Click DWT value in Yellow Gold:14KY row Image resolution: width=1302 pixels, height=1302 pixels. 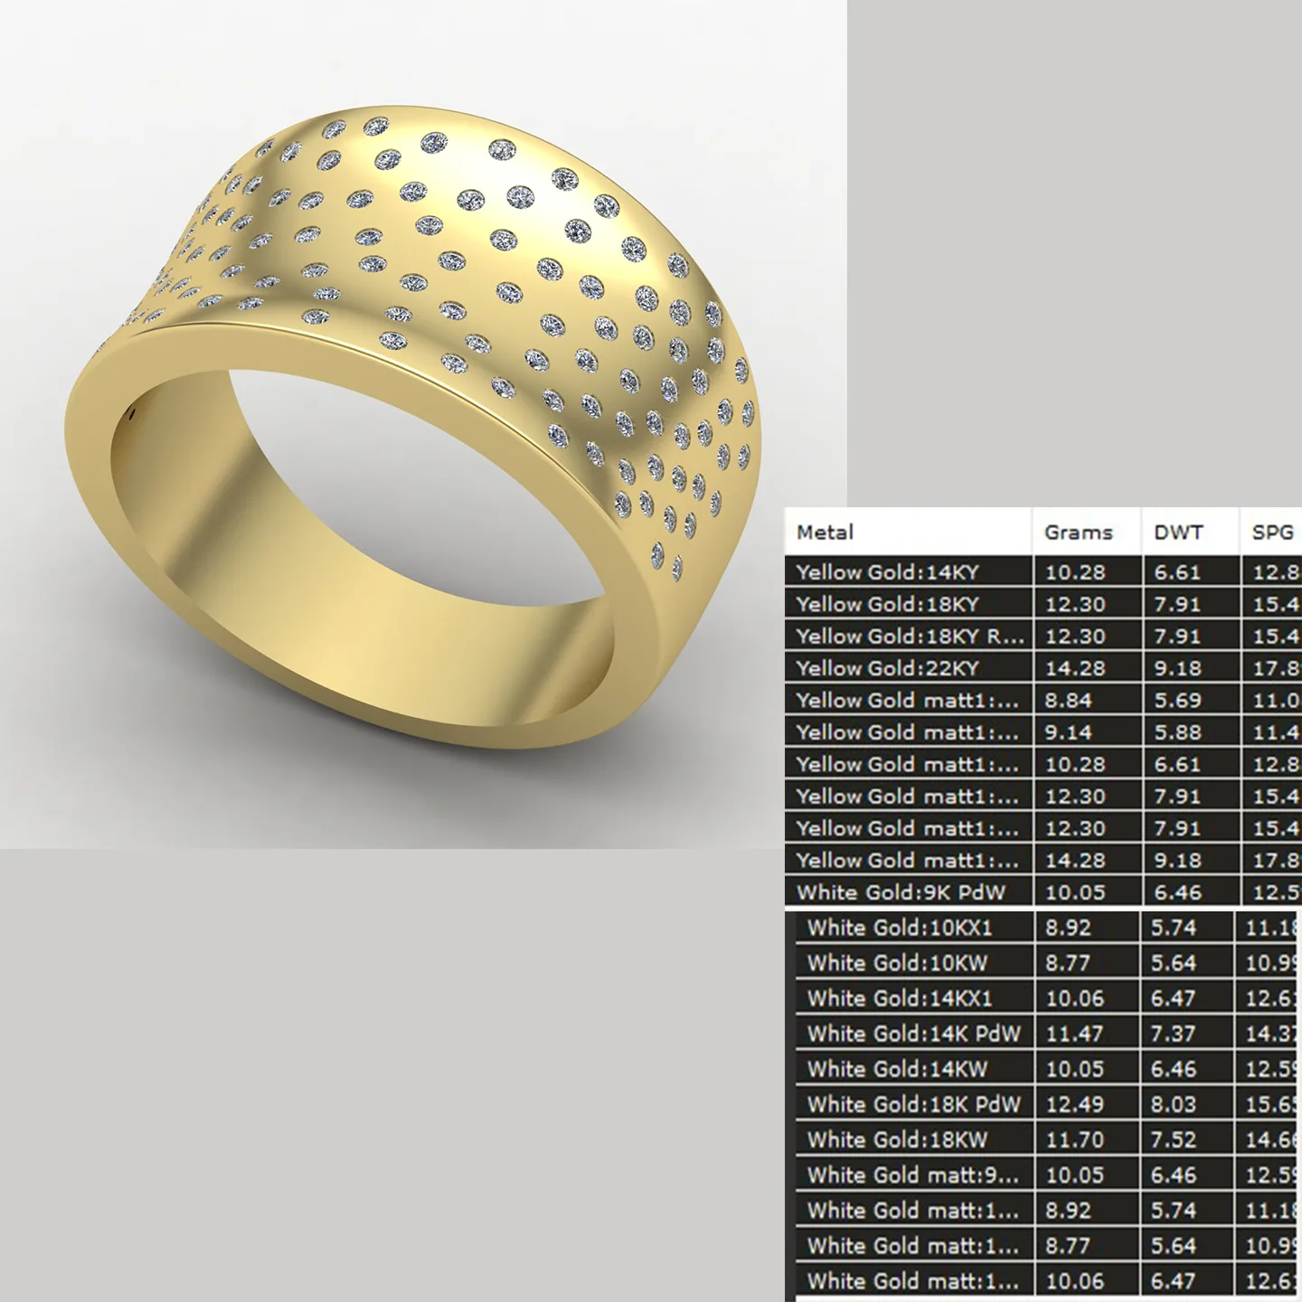[1177, 572]
